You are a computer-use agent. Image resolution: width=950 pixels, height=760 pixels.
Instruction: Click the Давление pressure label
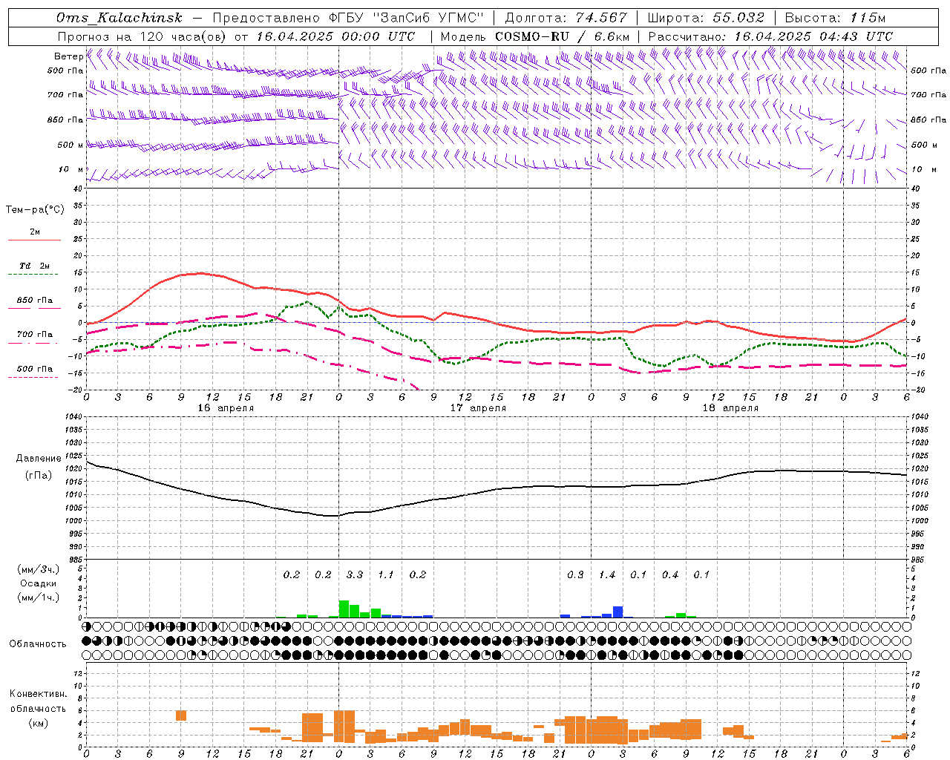[x=39, y=459]
